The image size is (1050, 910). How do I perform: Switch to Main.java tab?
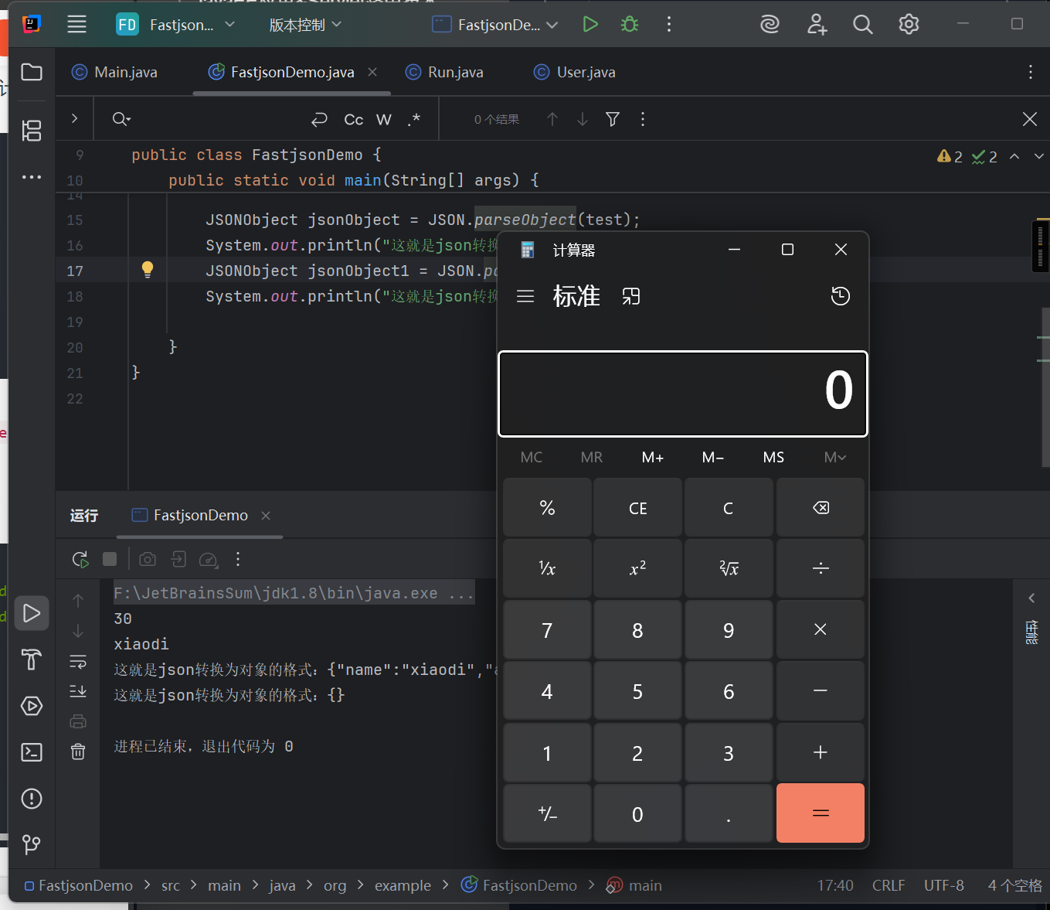point(114,72)
